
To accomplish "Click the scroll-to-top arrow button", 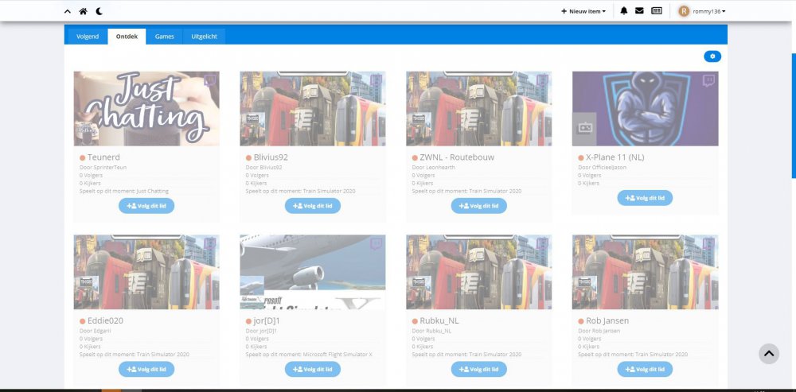I will coord(769,354).
